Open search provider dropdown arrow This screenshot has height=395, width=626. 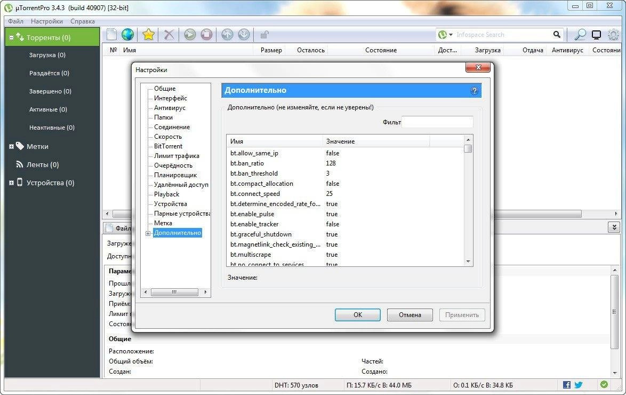coord(451,35)
